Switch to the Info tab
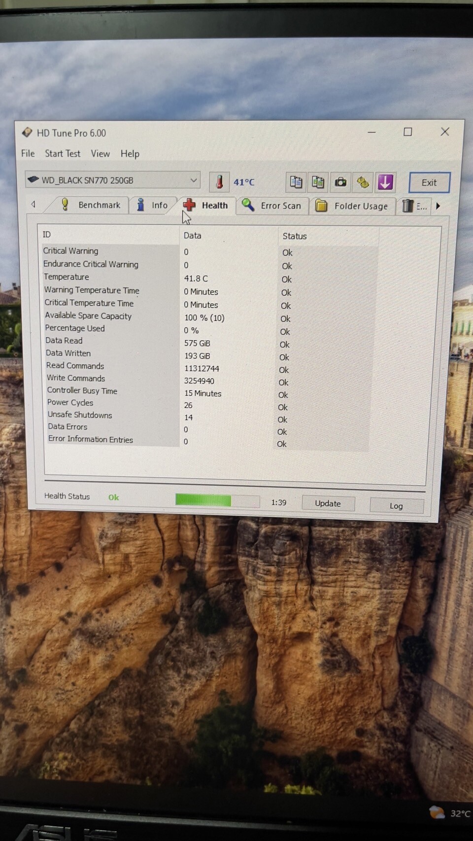This screenshot has width=473, height=841. tap(153, 205)
